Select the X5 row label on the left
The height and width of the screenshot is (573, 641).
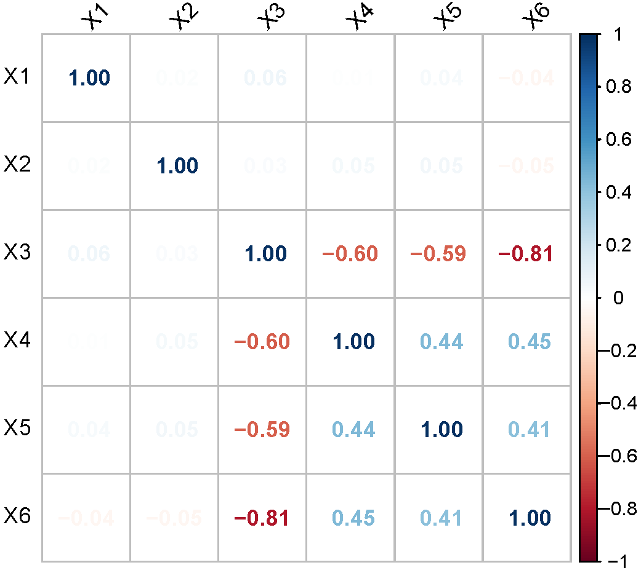(x=17, y=427)
